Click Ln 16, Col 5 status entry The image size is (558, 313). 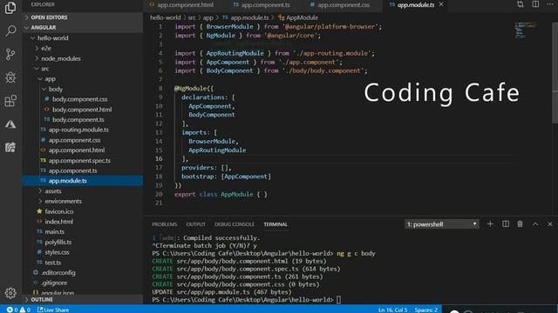tap(393, 310)
